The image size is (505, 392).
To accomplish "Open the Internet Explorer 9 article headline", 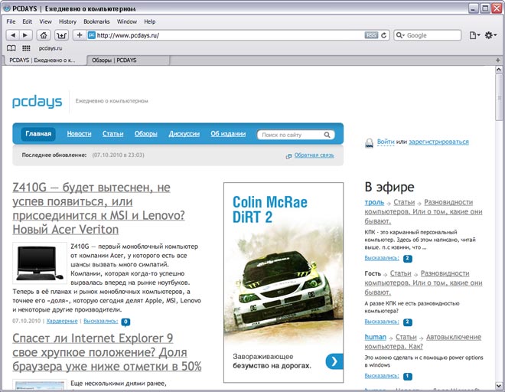I will tap(107, 352).
